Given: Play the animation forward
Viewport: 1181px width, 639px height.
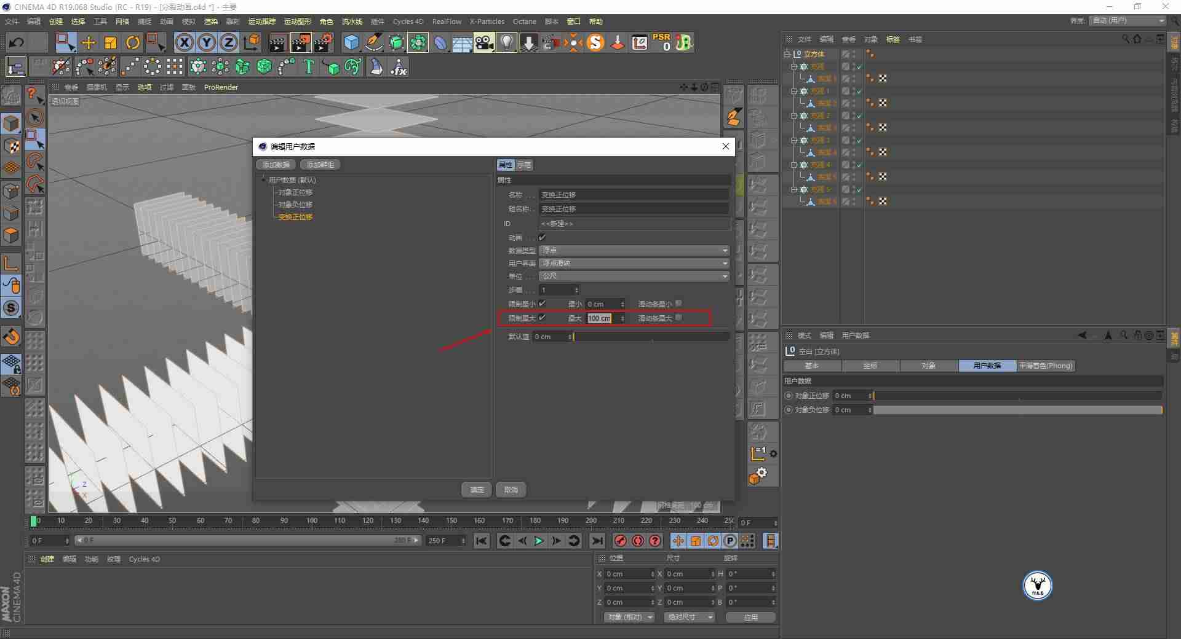Looking at the screenshot, I should [539, 541].
